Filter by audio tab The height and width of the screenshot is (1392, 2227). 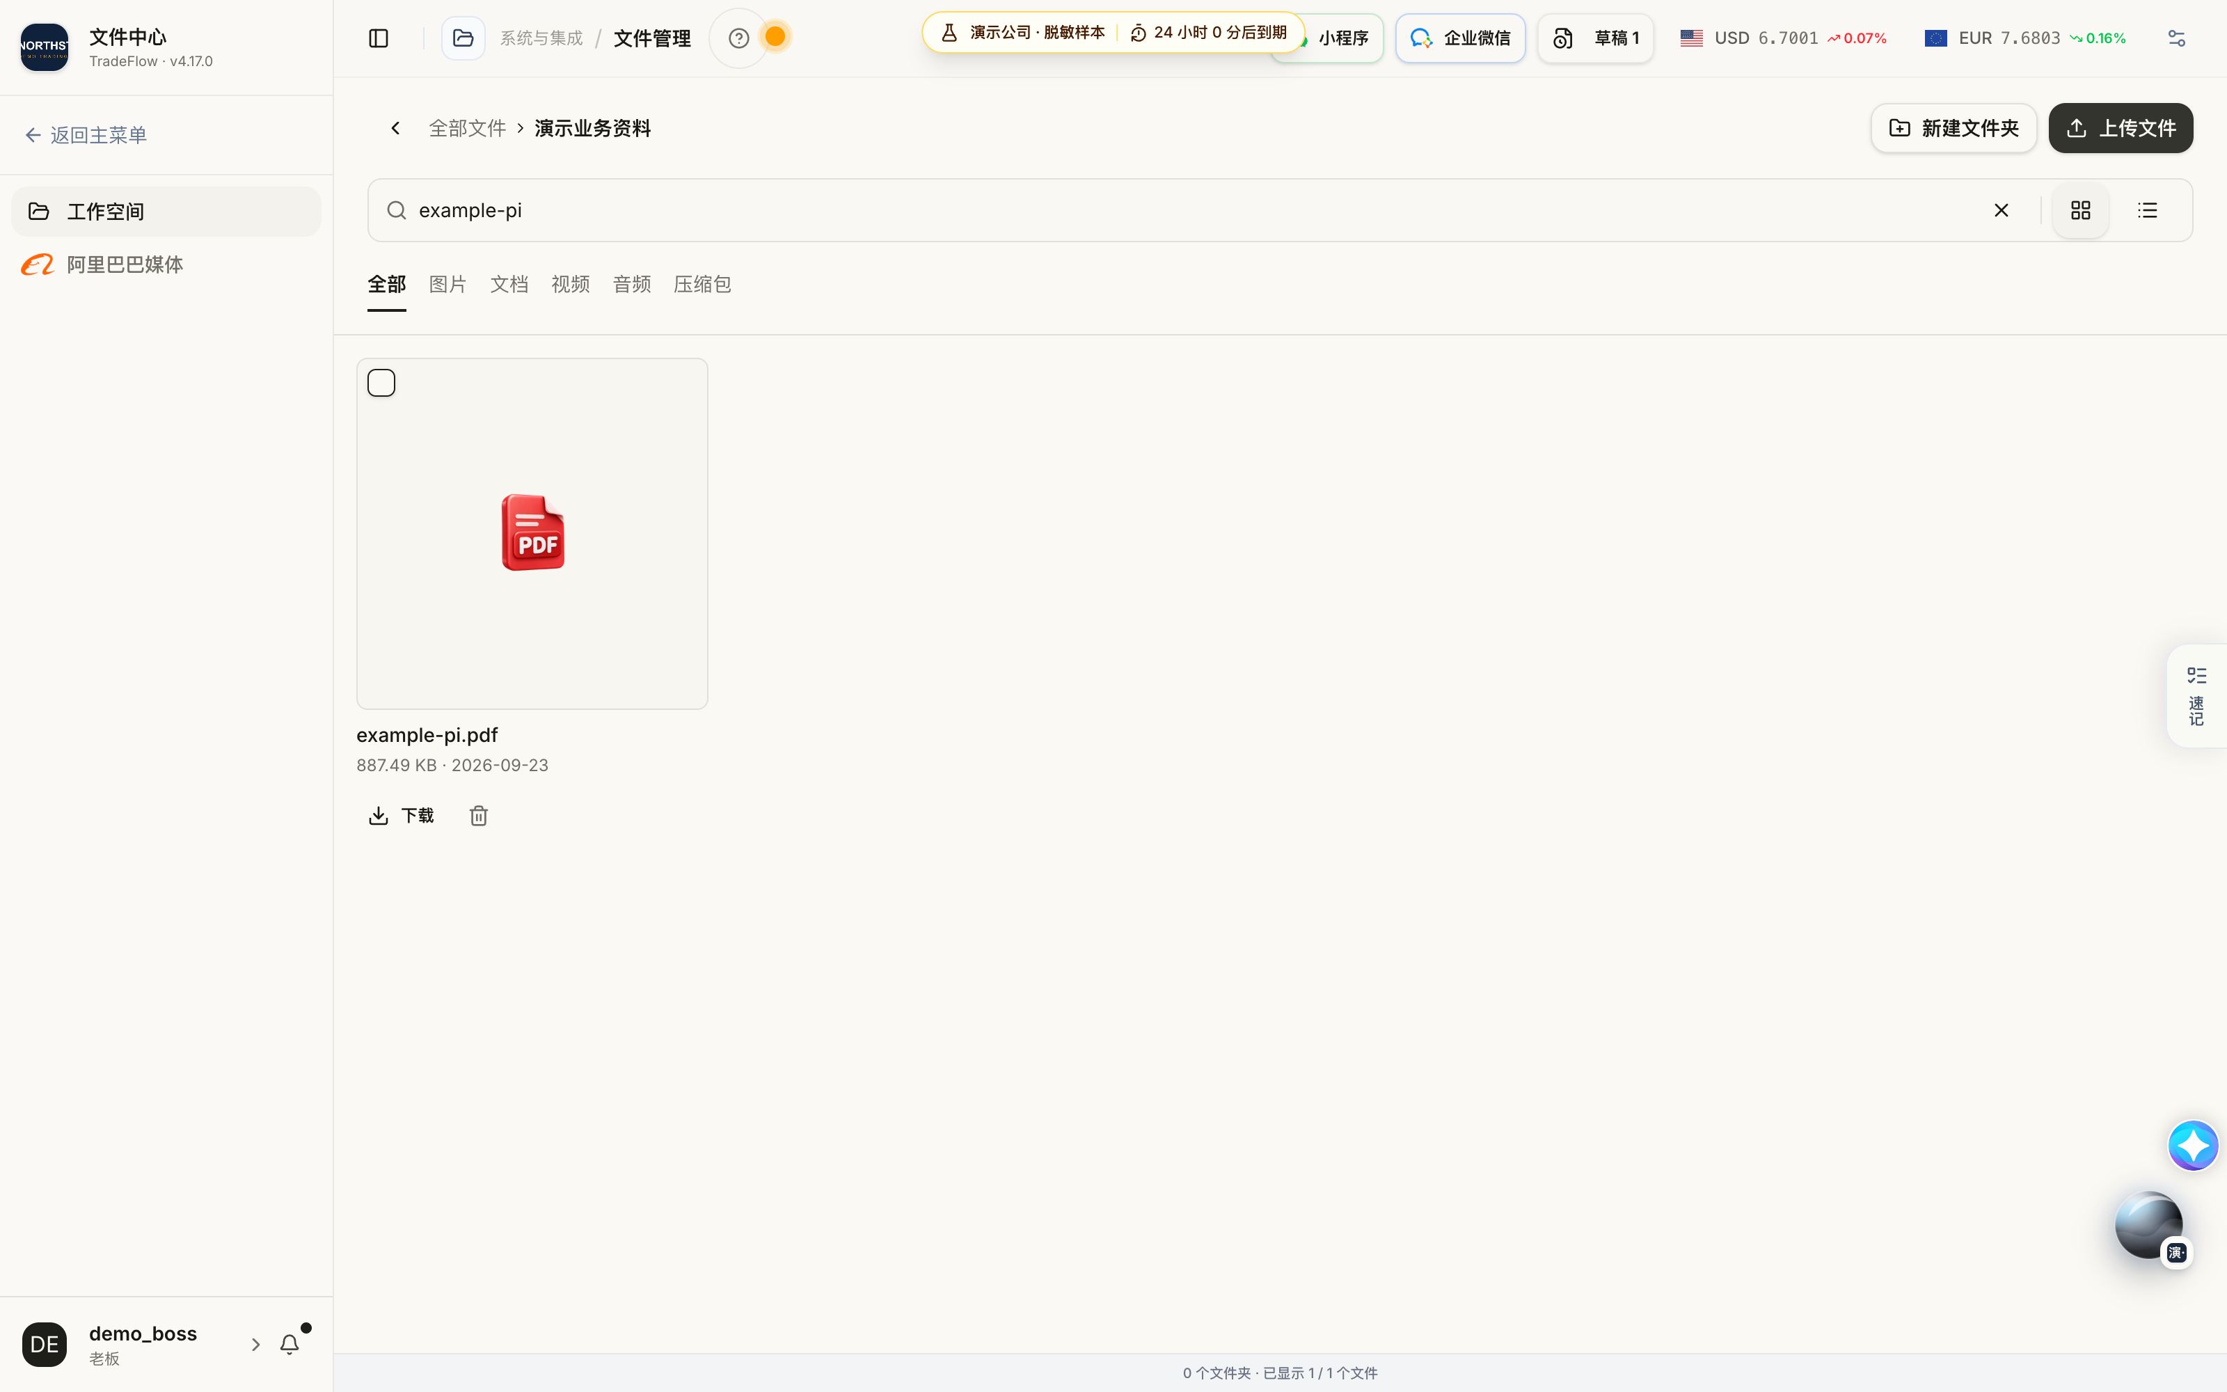pos(632,285)
